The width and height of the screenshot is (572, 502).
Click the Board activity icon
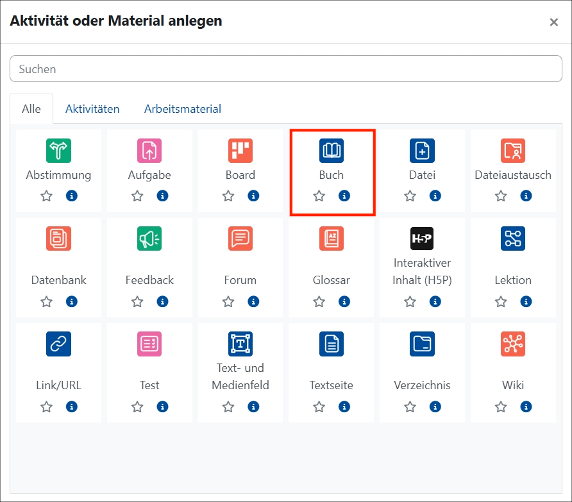point(240,151)
